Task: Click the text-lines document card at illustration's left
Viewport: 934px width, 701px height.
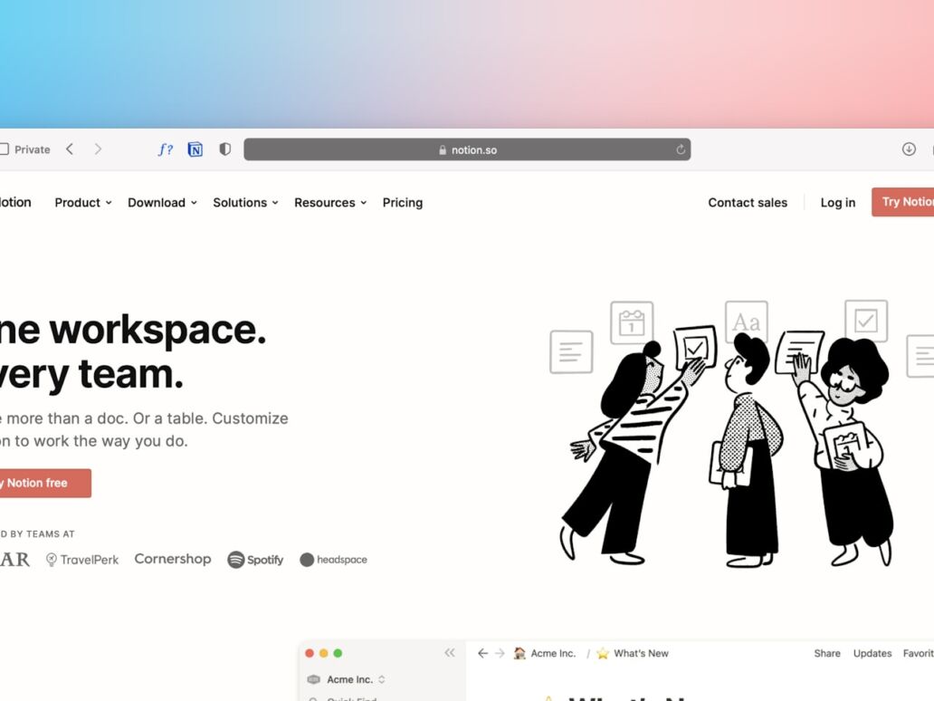Action: point(571,351)
